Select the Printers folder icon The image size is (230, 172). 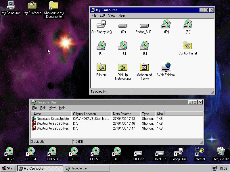click(101, 67)
